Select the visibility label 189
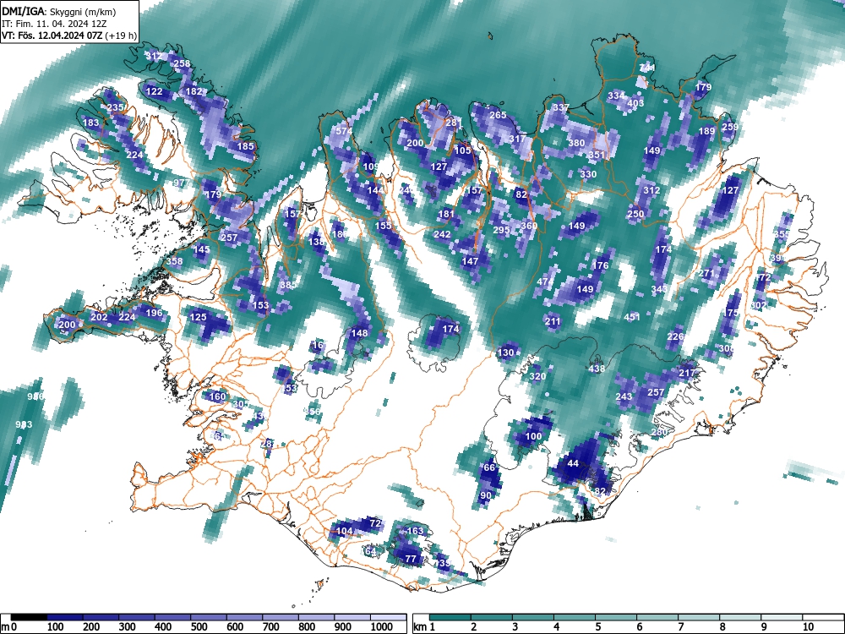Viewport: 845px width, 634px height. 706,131
